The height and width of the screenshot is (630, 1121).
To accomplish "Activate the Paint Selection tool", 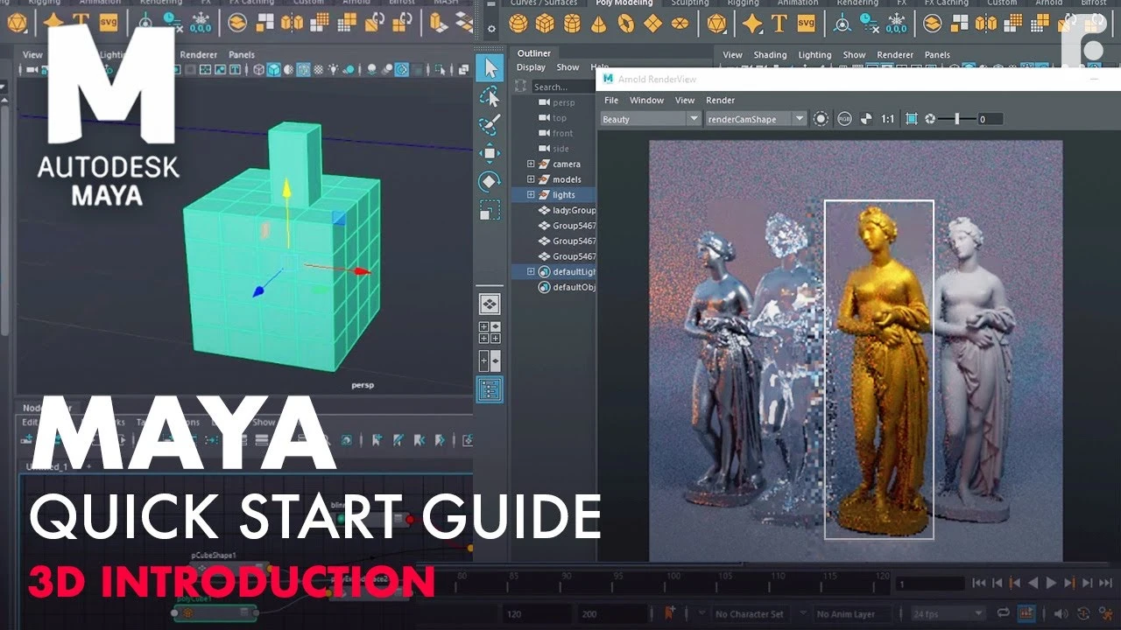I will 490,125.
